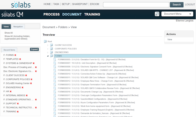This screenshot has width=196, height=117.
Task: Remove F: TRAINING from recent items
Action: click(18, 112)
